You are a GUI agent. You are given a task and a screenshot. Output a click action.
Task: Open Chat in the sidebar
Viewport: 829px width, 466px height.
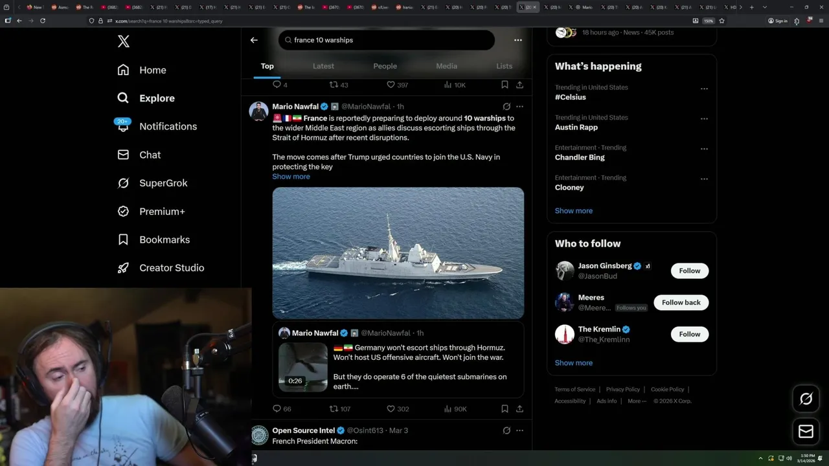point(139,155)
